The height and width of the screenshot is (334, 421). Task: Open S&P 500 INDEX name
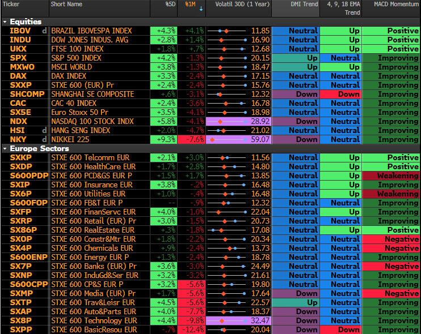tap(76, 58)
